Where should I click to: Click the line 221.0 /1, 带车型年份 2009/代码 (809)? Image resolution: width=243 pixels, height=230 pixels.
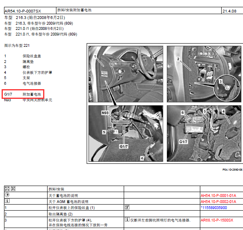tap(46, 34)
